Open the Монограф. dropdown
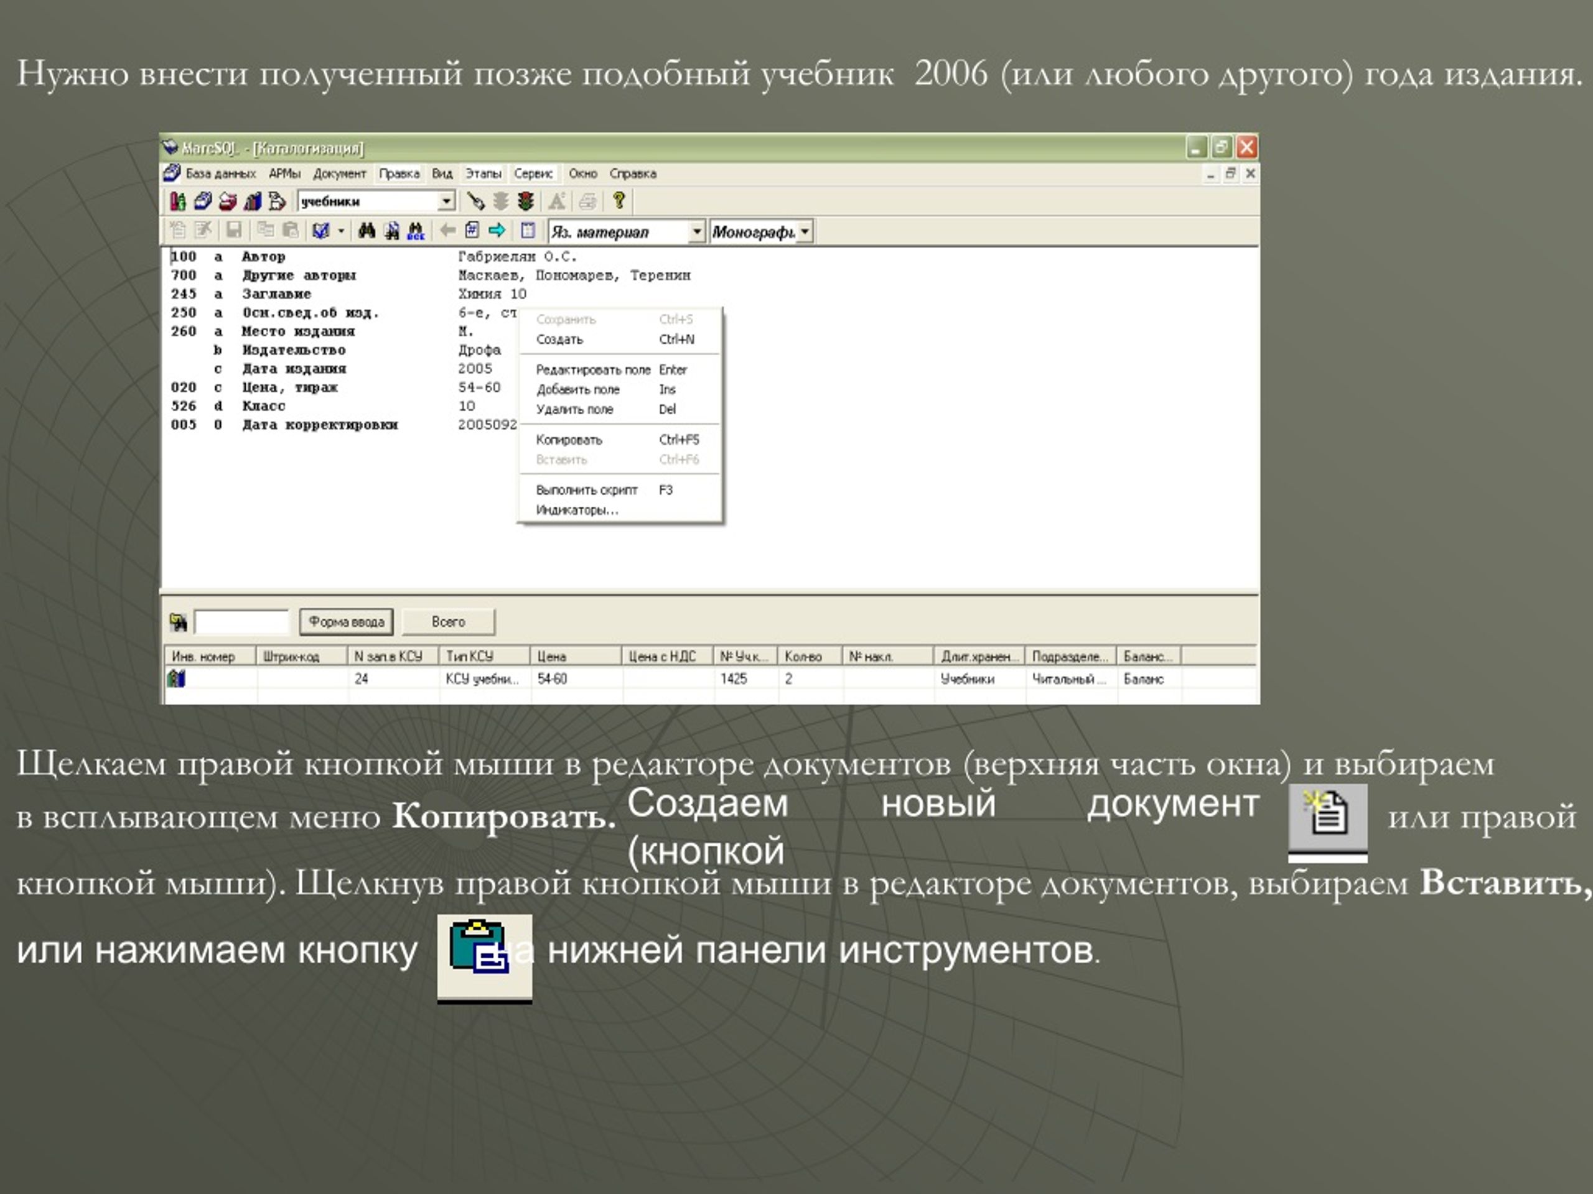This screenshot has height=1194, width=1593. click(x=805, y=232)
